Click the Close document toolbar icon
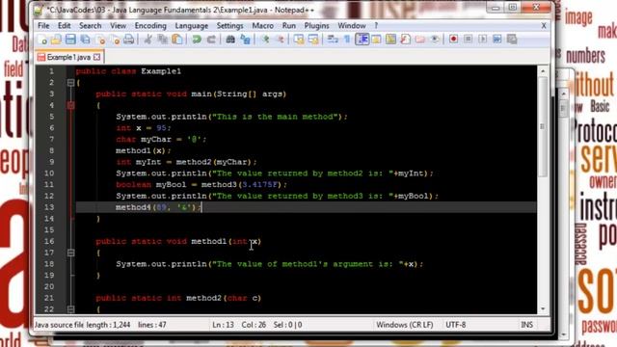Screen dimensions: 617x347 tap(100, 40)
